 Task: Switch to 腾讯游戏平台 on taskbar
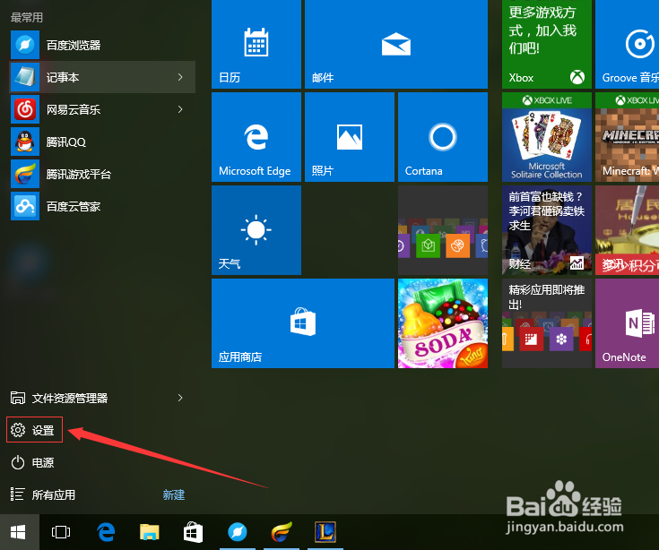[282, 532]
